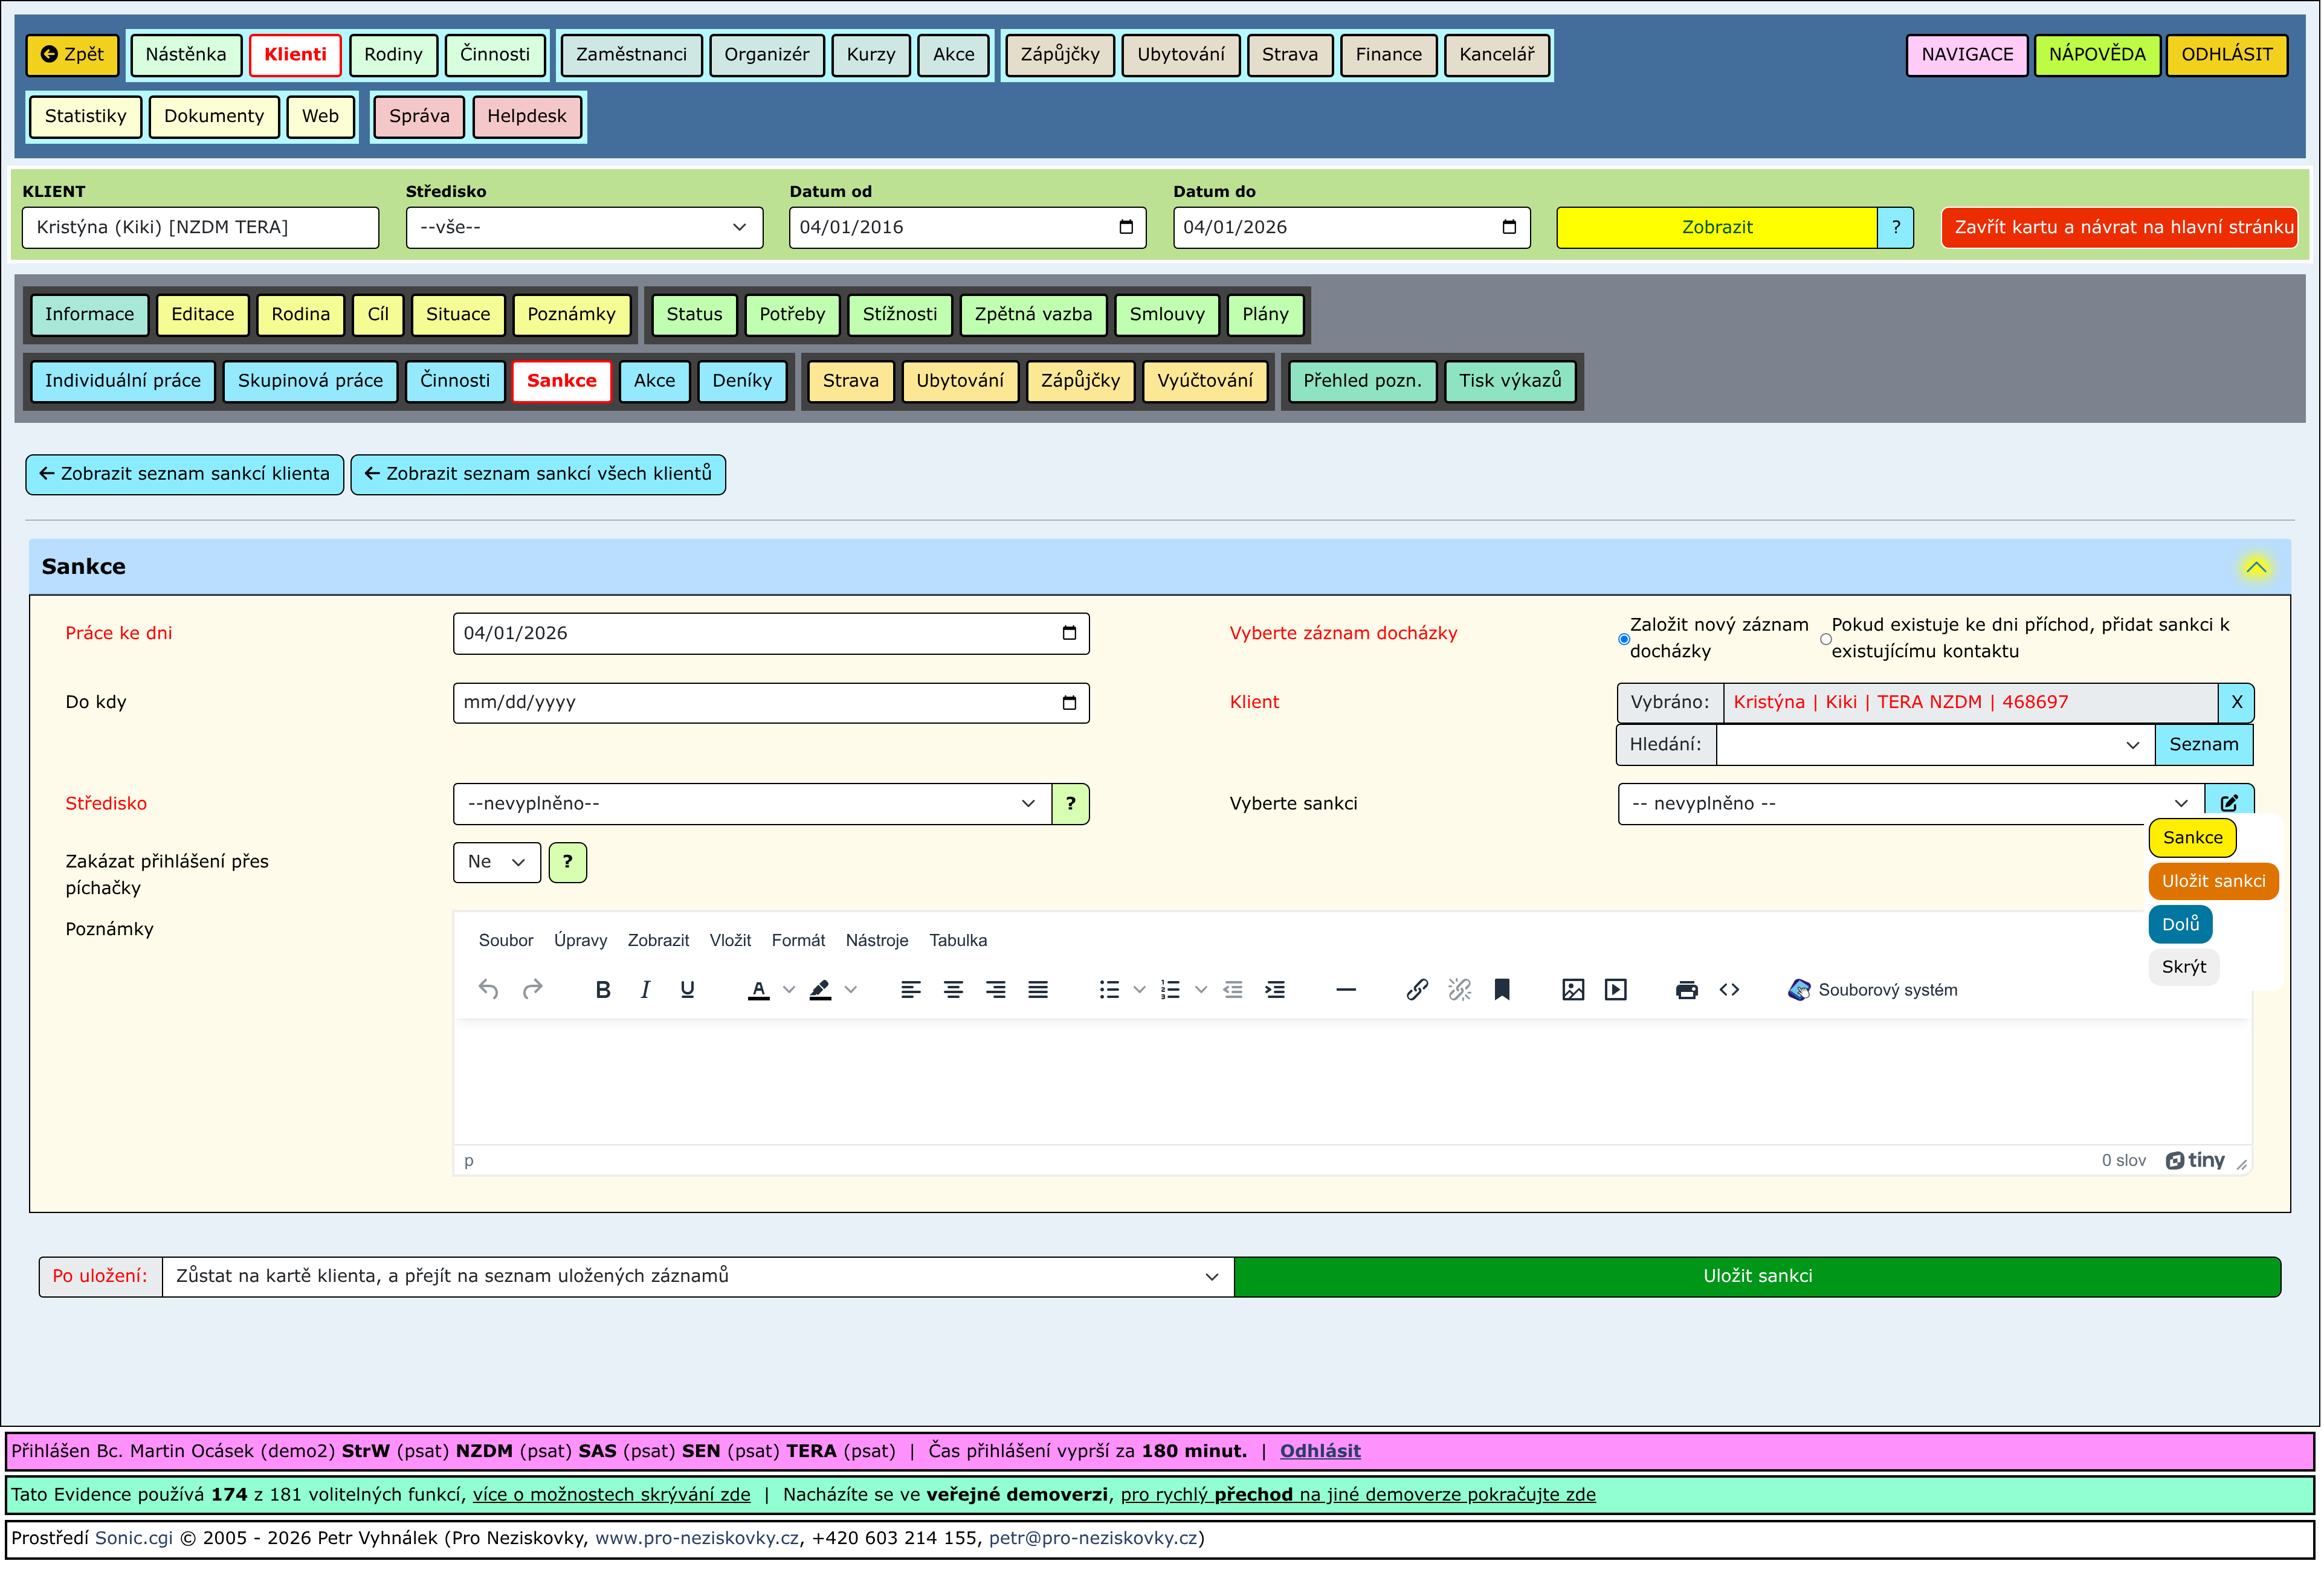Click the green Uložit sankci button
This screenshot has height=1590, width=2324.
1757,1277
